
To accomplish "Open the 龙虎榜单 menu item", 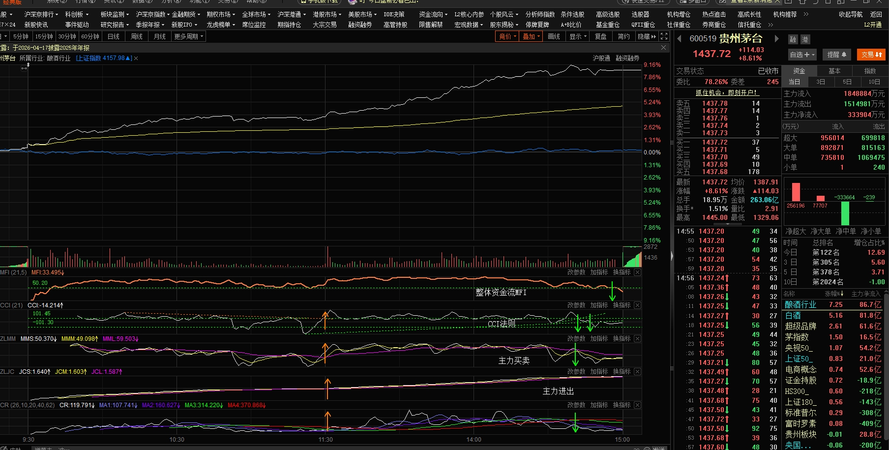I will [x=221, y=25].
